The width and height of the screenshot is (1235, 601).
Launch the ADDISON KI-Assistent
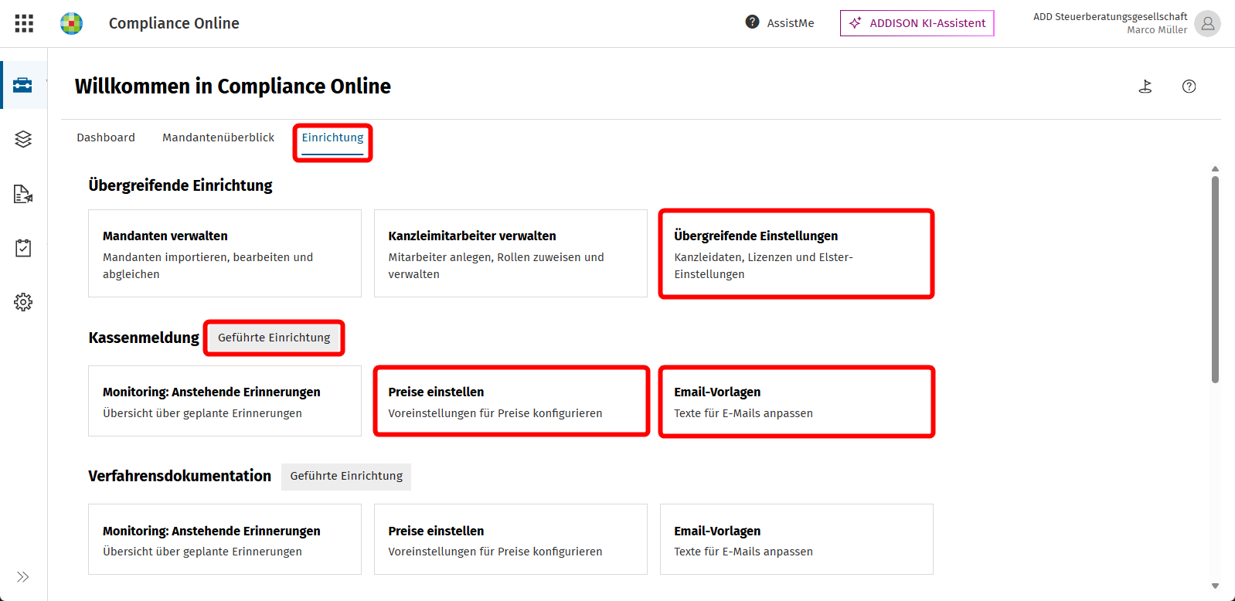pos(917,23)
